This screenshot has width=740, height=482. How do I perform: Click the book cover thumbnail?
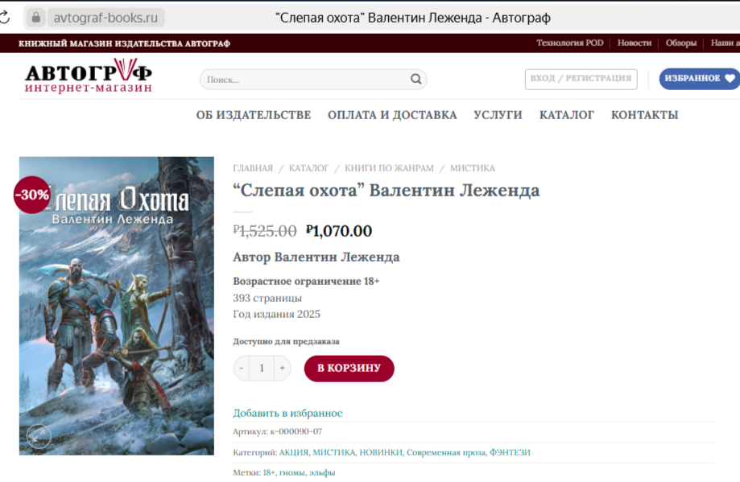pyautogui.click(x=117, y=306)
